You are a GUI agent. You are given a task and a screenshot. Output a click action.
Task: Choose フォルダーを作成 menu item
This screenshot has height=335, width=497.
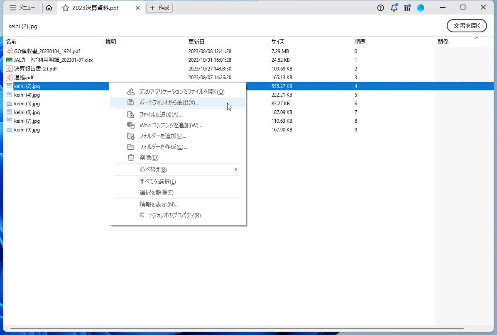(x=178, y=147)
